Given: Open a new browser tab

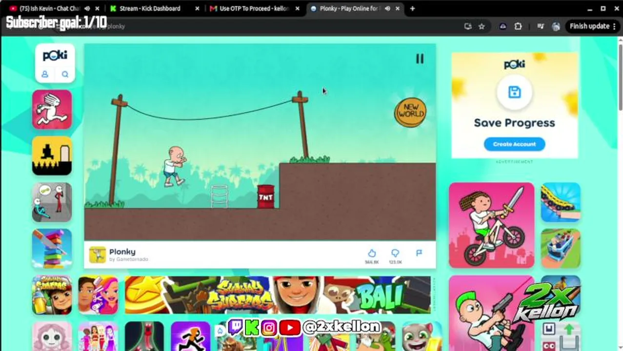Looking at the screenshot, I should pos(413,8).
